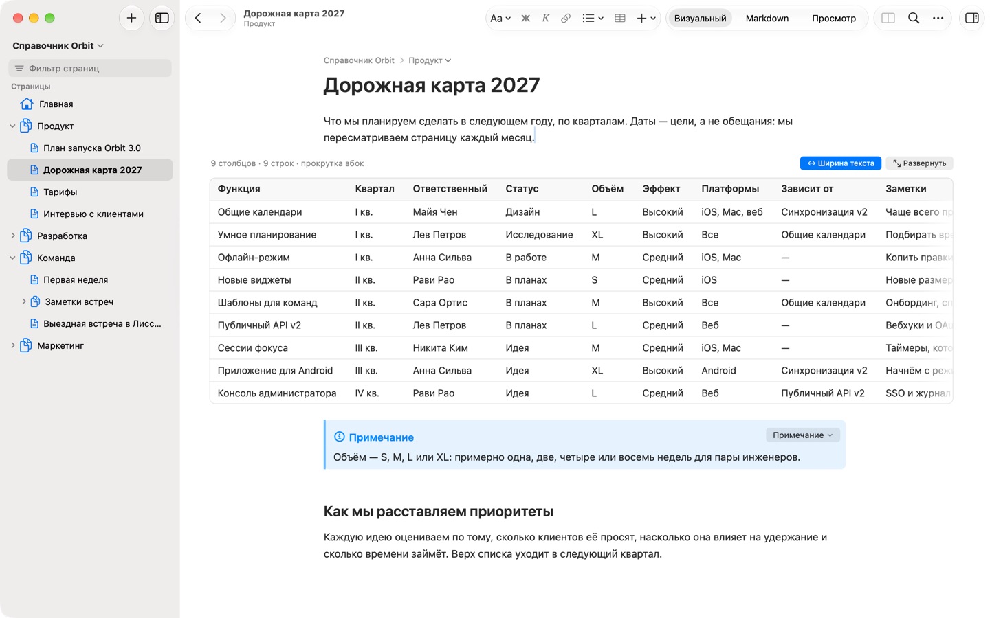Open the Продукт breadcrumb dropdown
The height and width of the screenshot is (618, 990).
click(430, 60)
